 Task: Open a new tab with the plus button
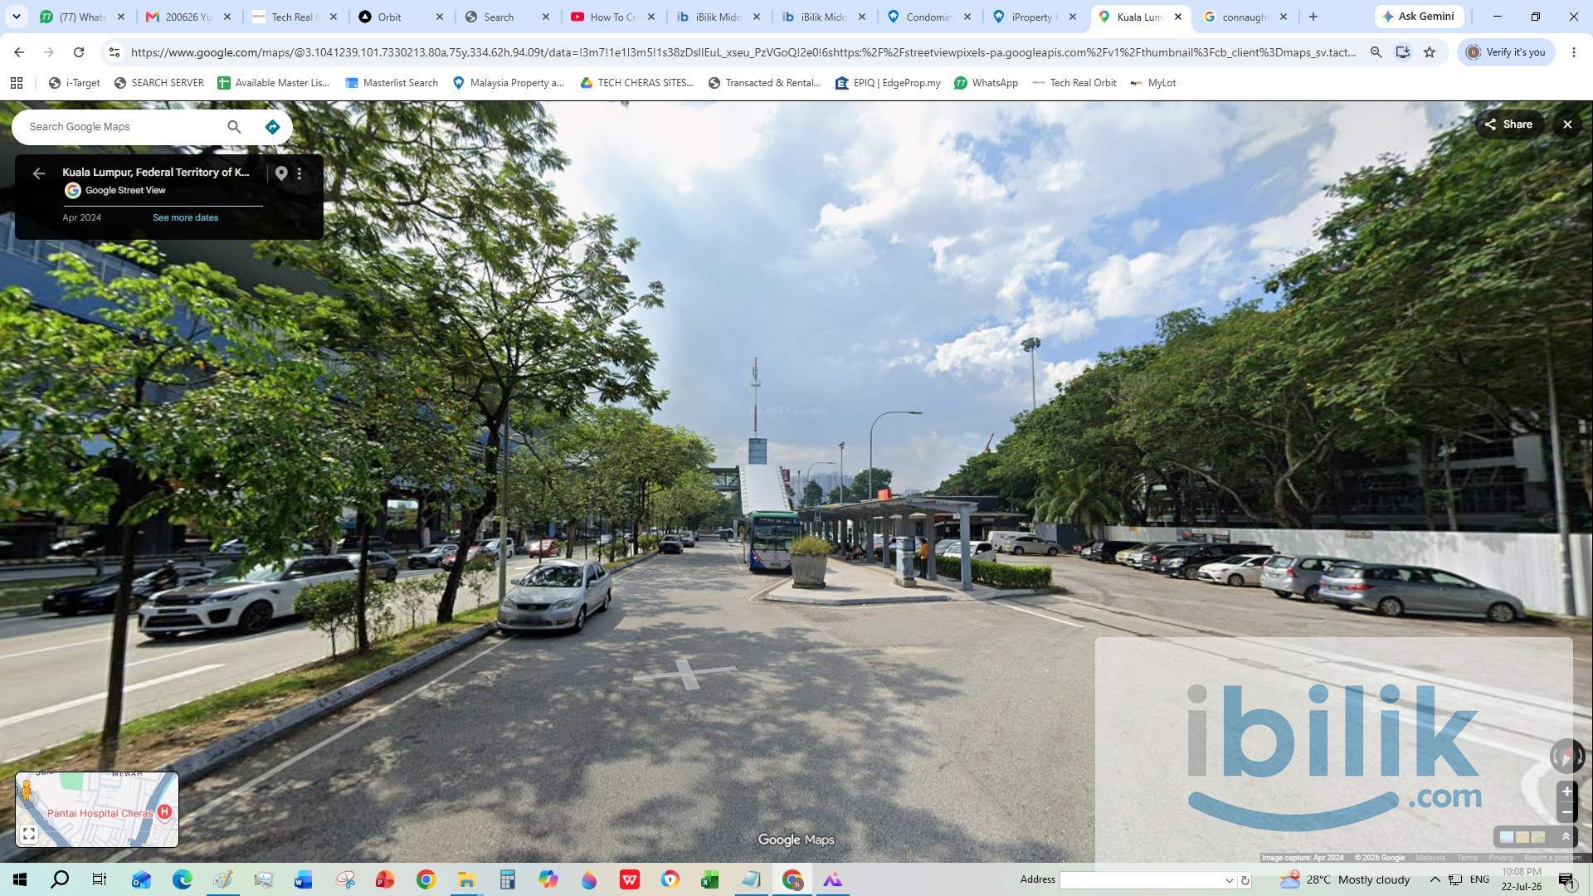coord(1313,17)
